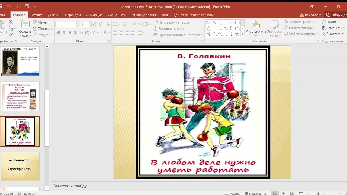
Task: Click Заменить replace button
Action: (x=333, y=28)
